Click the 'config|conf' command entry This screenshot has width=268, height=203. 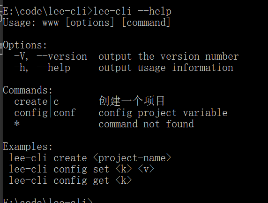45,113
